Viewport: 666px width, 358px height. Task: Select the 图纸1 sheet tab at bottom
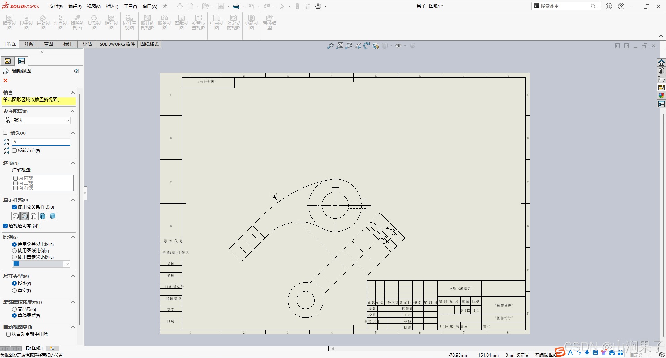coord(35,348)
